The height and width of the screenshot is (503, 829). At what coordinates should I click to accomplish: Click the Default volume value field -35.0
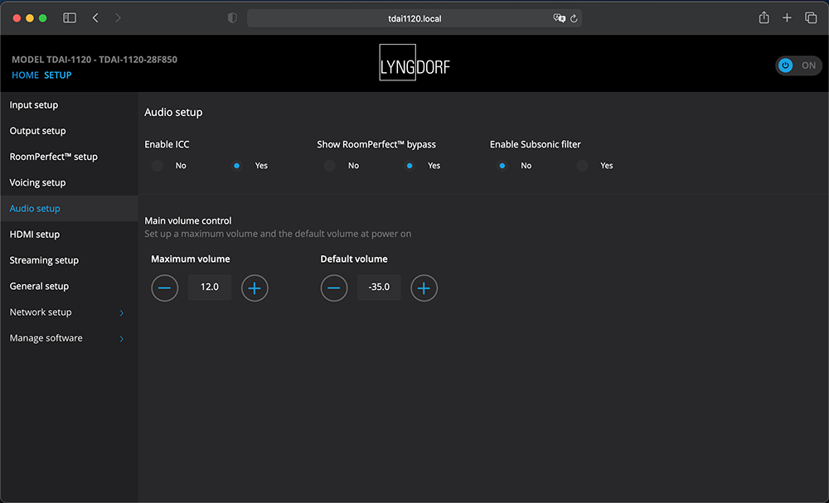[x=379, y=288]
